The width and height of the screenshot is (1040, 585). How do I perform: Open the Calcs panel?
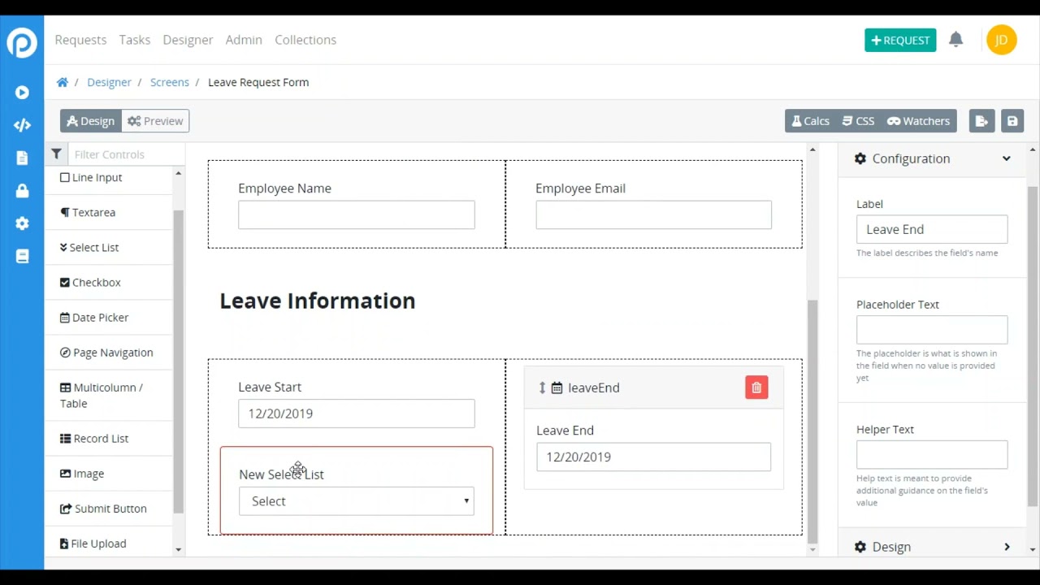point(810,121)
